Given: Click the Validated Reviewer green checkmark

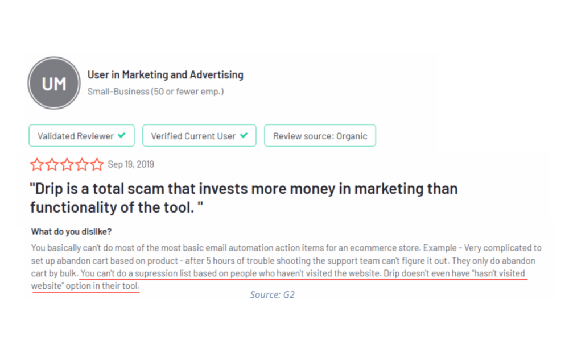Looking at the screenshot, I should (x=122, y=136).
